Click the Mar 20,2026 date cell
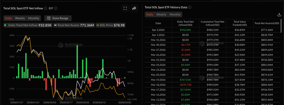Image resolution: width=284 pixels, height=105 pixels. (158, 75)
